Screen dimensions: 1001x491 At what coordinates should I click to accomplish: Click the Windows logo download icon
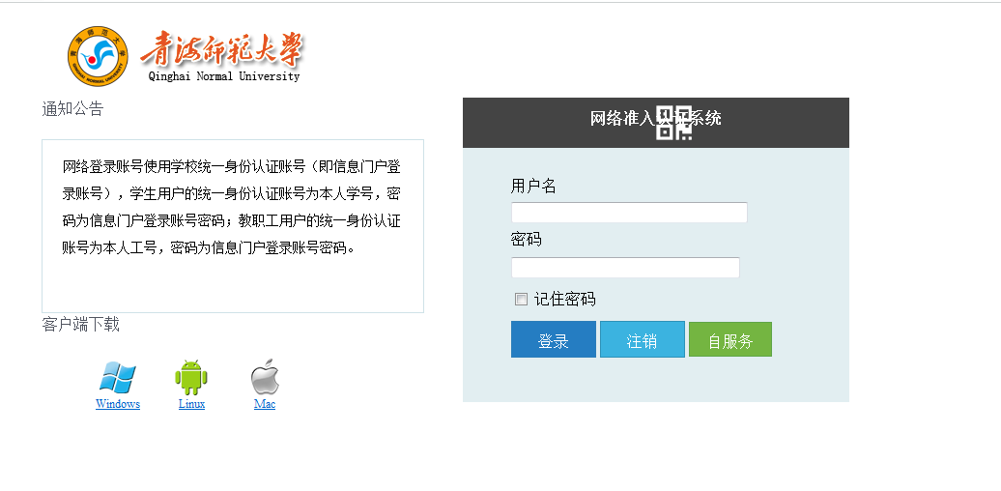click(118, 377)
